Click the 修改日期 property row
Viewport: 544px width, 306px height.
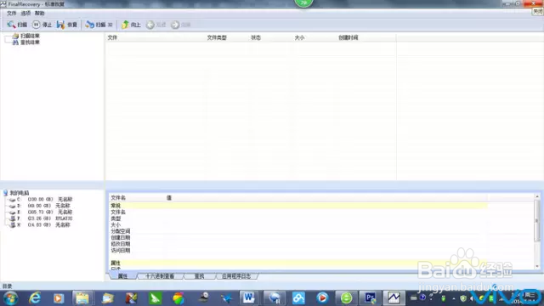(121, 244)
